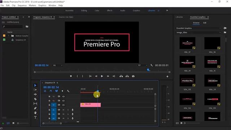Choose the Ripple Edit tool

[35, 94]
